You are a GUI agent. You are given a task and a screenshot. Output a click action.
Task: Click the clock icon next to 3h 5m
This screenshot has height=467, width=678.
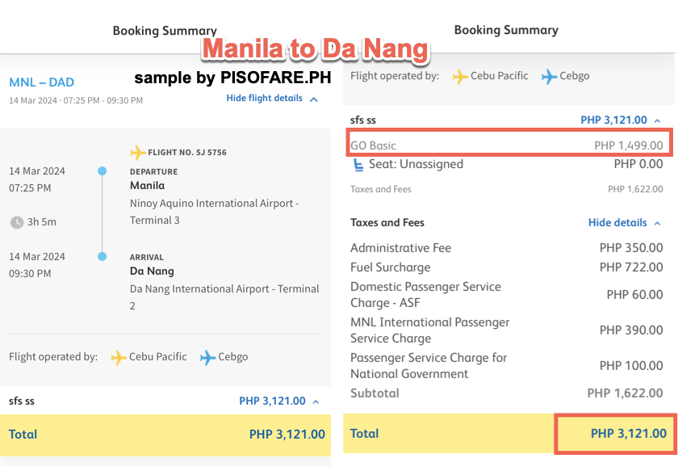click(16, 222)
